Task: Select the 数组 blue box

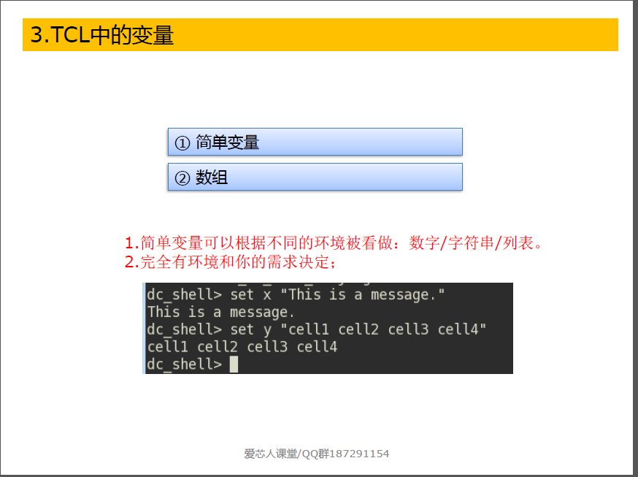Action: tap(315, 177)
